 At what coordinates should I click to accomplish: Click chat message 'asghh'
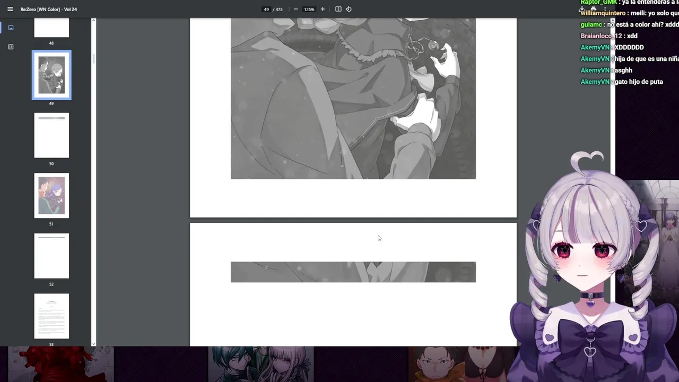tap(623, 71)
